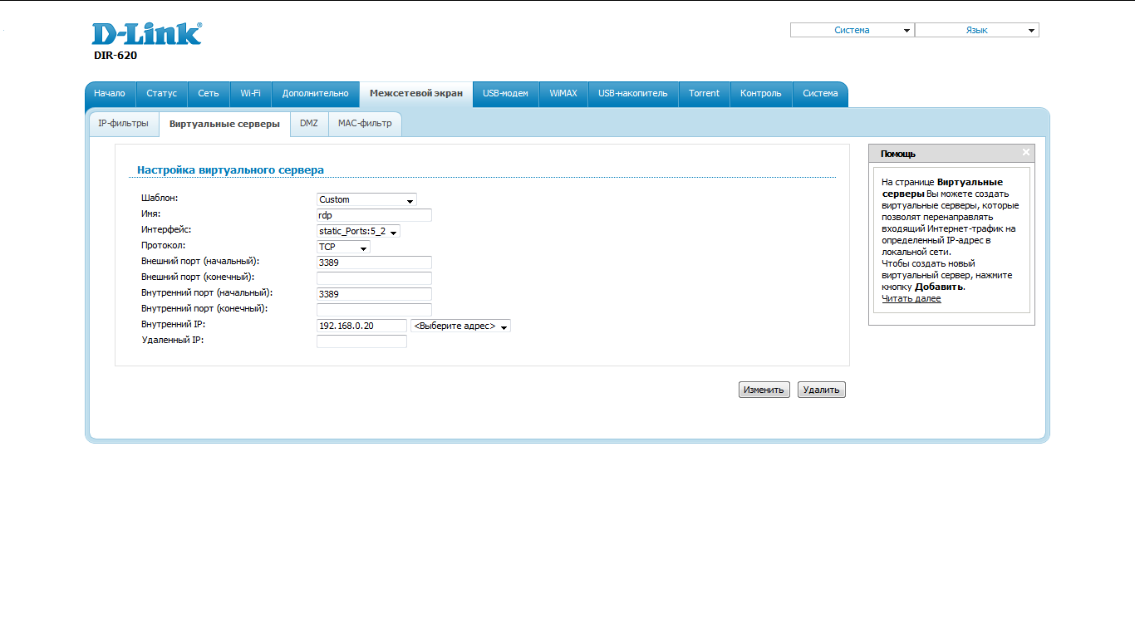
Task: Open the USB-накопитель tab
Action: 633,94
